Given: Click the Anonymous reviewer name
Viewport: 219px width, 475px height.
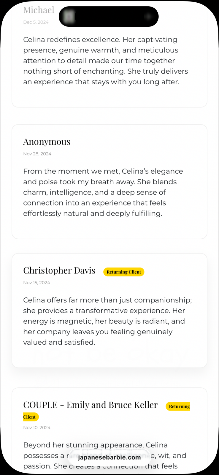Looking at the screenshot, I should coord(47,142).
